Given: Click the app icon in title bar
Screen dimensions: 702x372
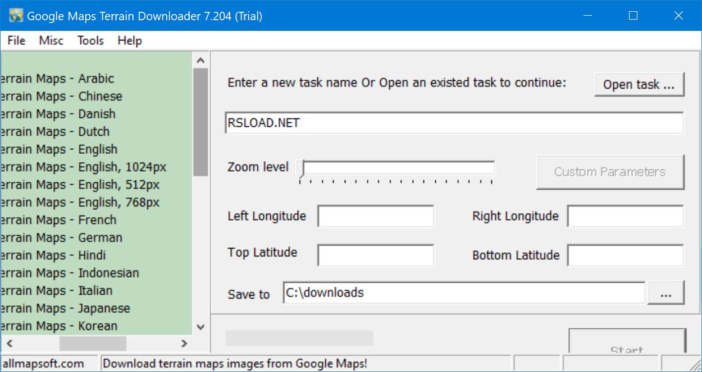Looking at the screenshot, I should click(x=16, y=16).
